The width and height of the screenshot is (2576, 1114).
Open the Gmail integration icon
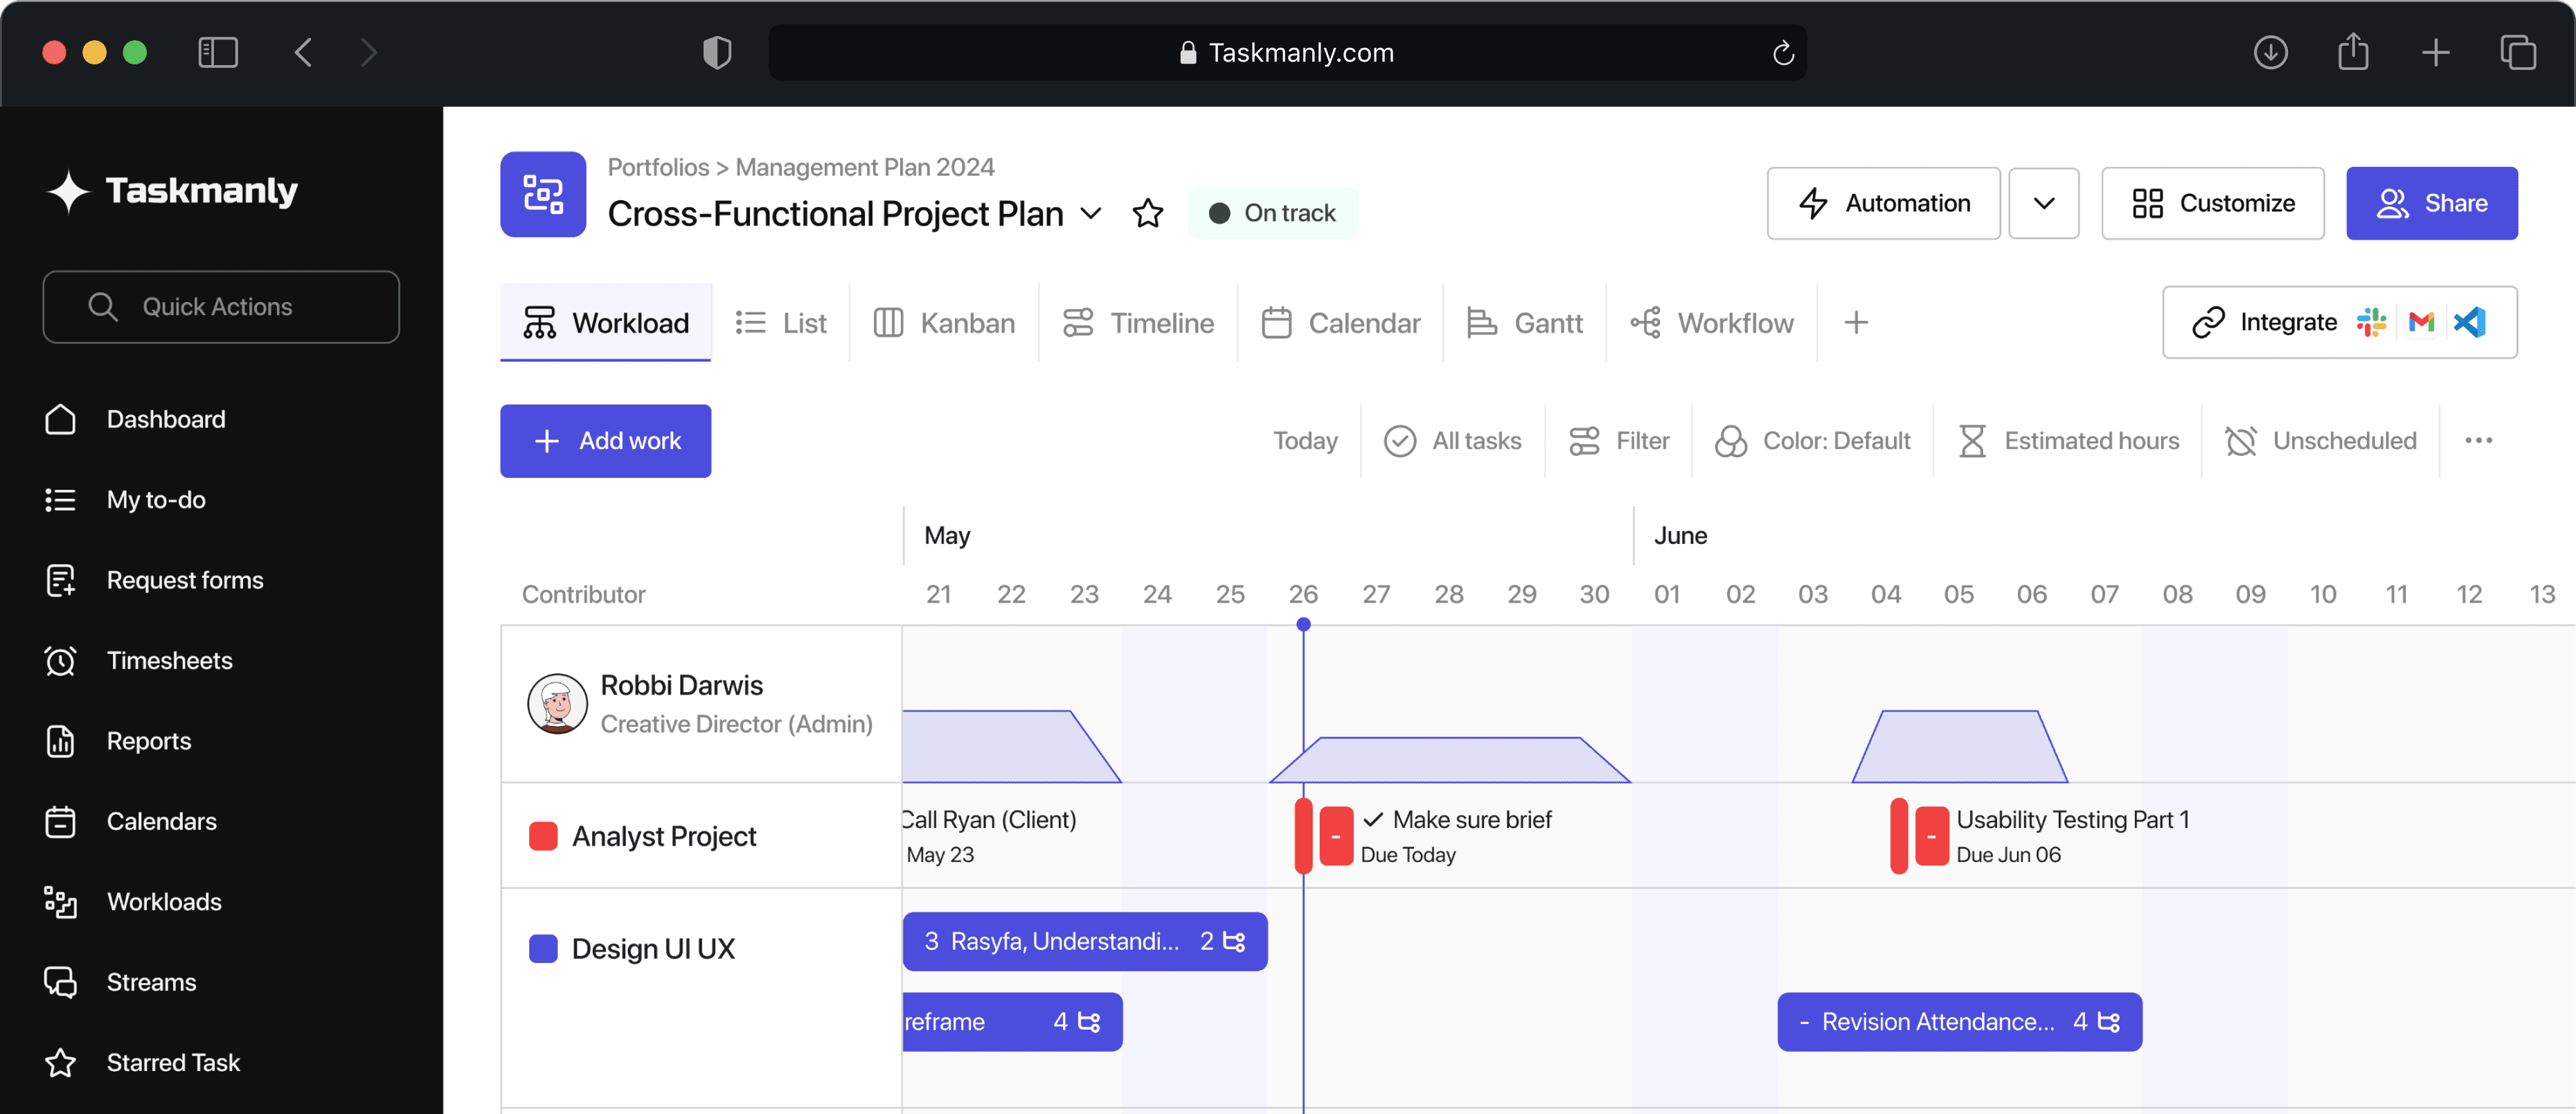pos(2421,322)
